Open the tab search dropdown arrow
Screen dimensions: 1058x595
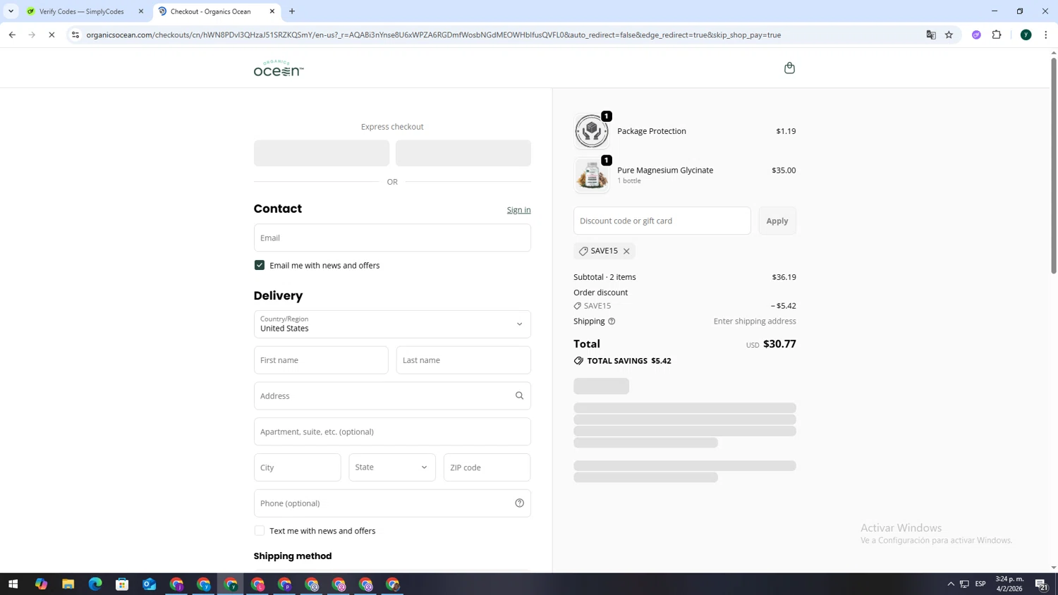pos(11,11)
